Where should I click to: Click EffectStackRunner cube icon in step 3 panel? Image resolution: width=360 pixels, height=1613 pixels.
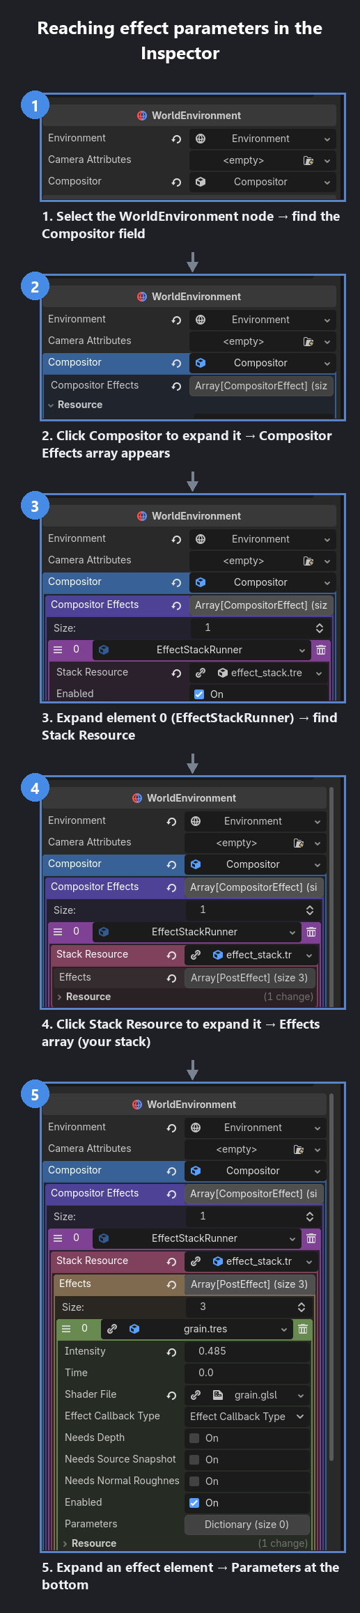point(104,650)
